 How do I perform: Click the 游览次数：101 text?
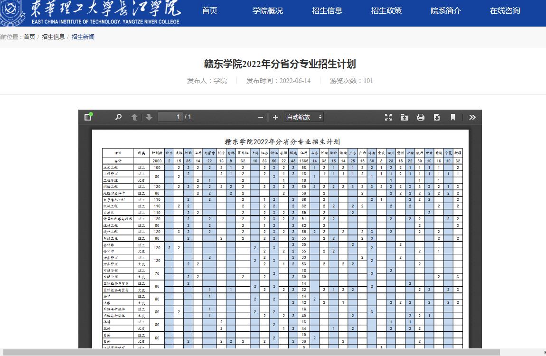click(351, 81)
